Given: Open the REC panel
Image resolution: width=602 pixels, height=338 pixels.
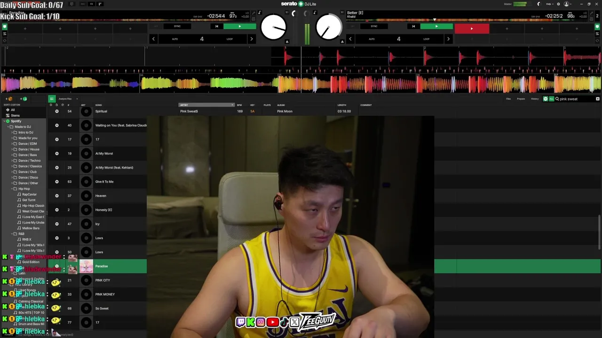Looking at the screenshot, I should 82,4.
